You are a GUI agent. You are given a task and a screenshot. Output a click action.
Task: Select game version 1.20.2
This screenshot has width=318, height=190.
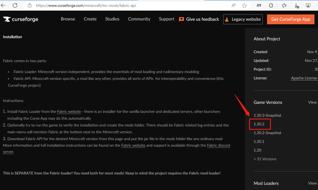[259, 124]
